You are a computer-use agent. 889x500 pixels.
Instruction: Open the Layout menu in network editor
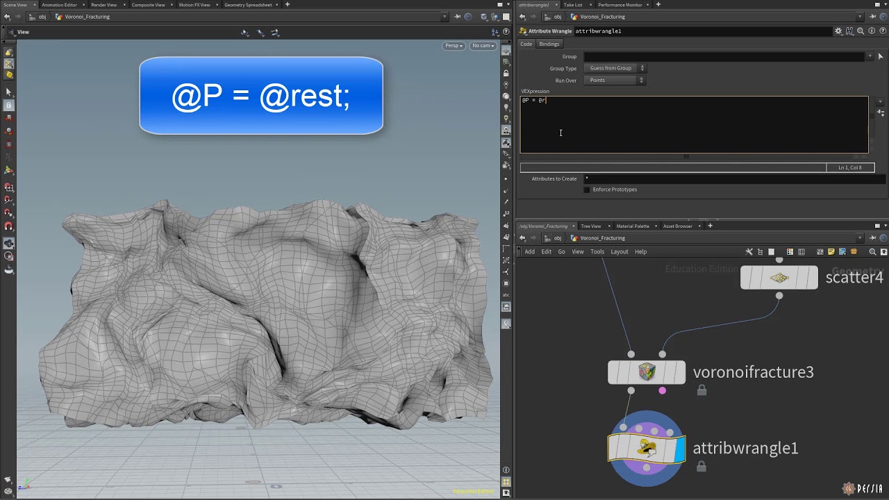[x=619, y=251]
